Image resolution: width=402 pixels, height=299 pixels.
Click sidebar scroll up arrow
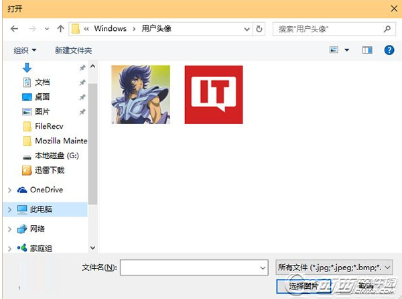click(93, 66)
